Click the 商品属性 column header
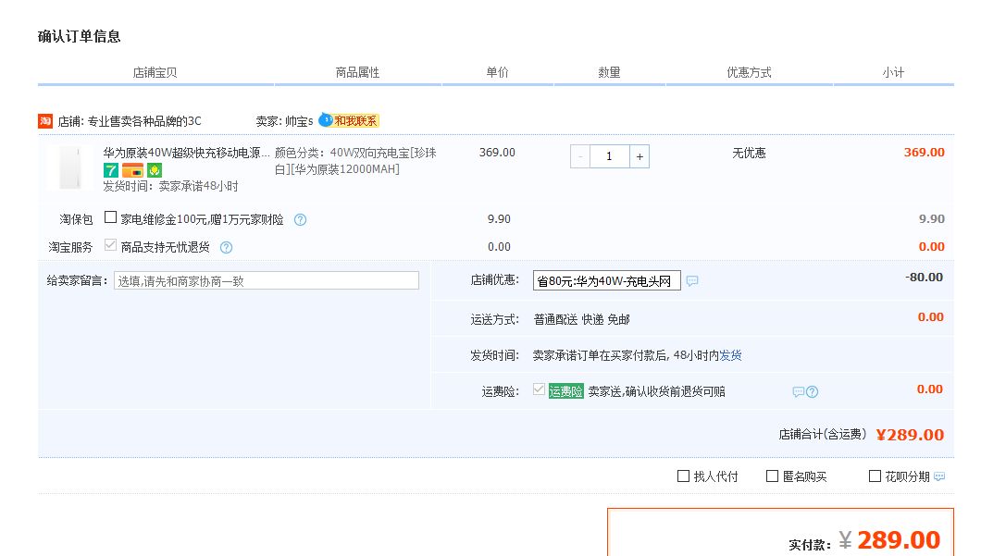Screen dimensions: 981x556 coord(357,72)
